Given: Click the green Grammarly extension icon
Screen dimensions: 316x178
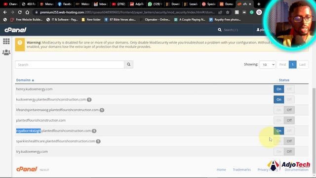Looking at the screenshot, I should (x=251, y=12).
